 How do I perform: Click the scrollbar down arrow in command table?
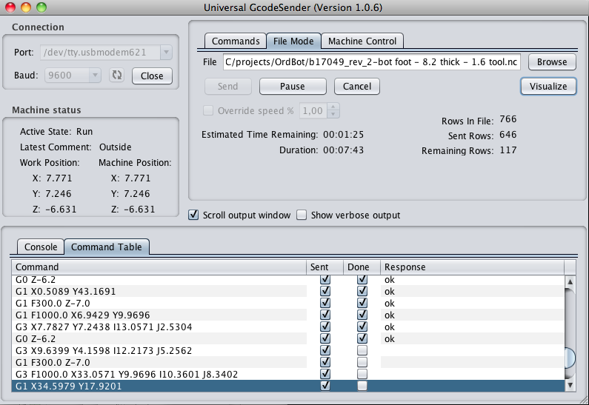[x=570, y=386]
